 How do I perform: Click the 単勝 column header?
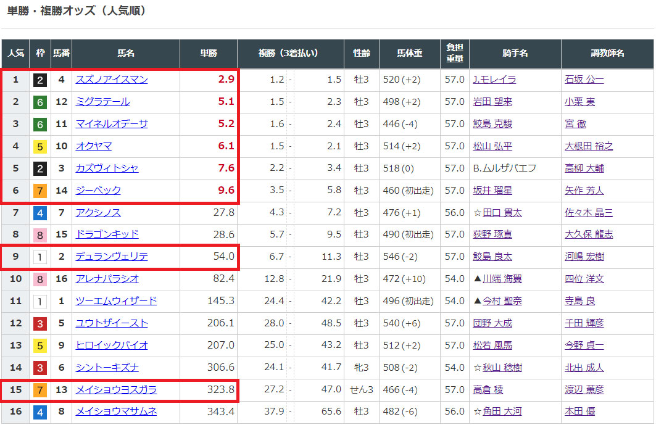click(209, 54)
